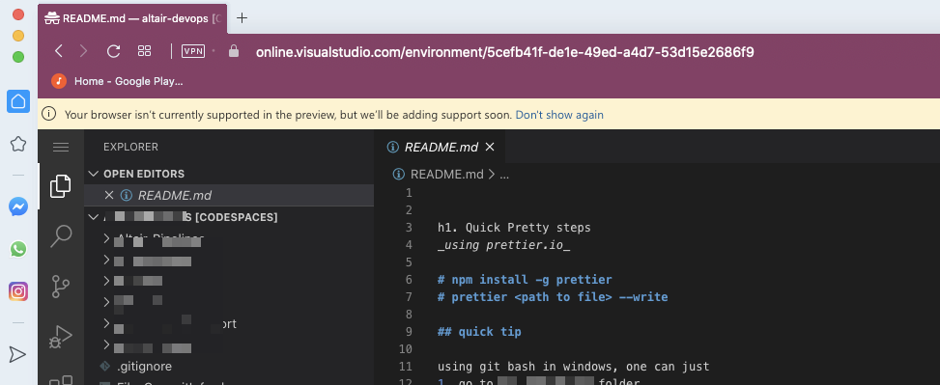Click line 3 'Quick Pretty steps'
940x385 pixels.
(514, 228)
